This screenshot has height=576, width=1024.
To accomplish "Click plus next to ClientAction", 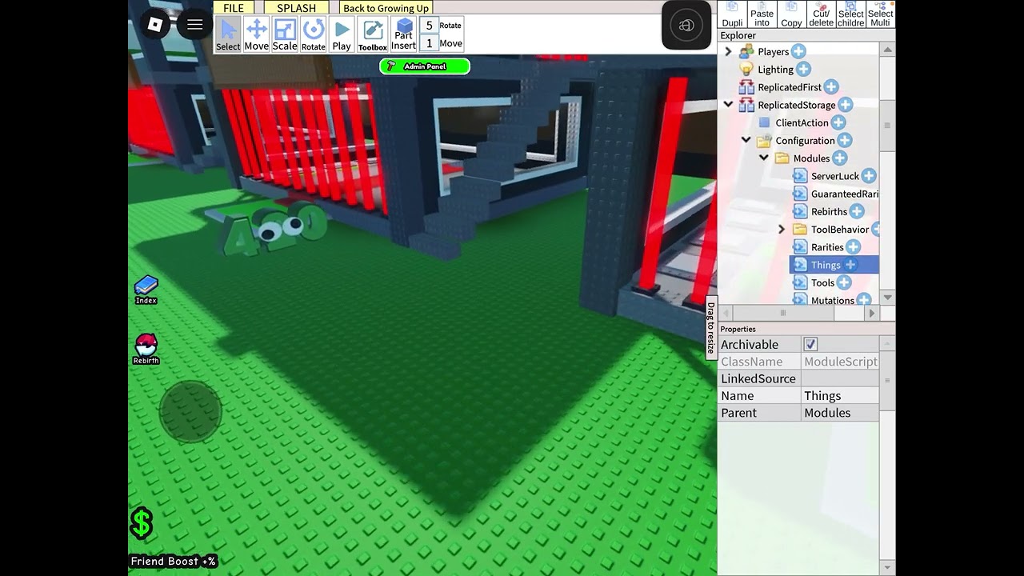I will click(838, 122).
